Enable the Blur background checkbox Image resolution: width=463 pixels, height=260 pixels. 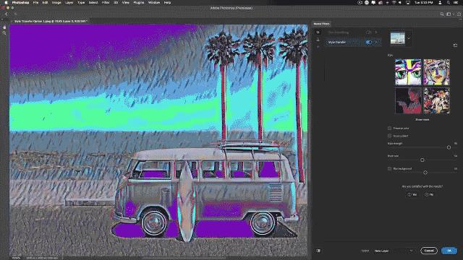click(x=389, y=168)
